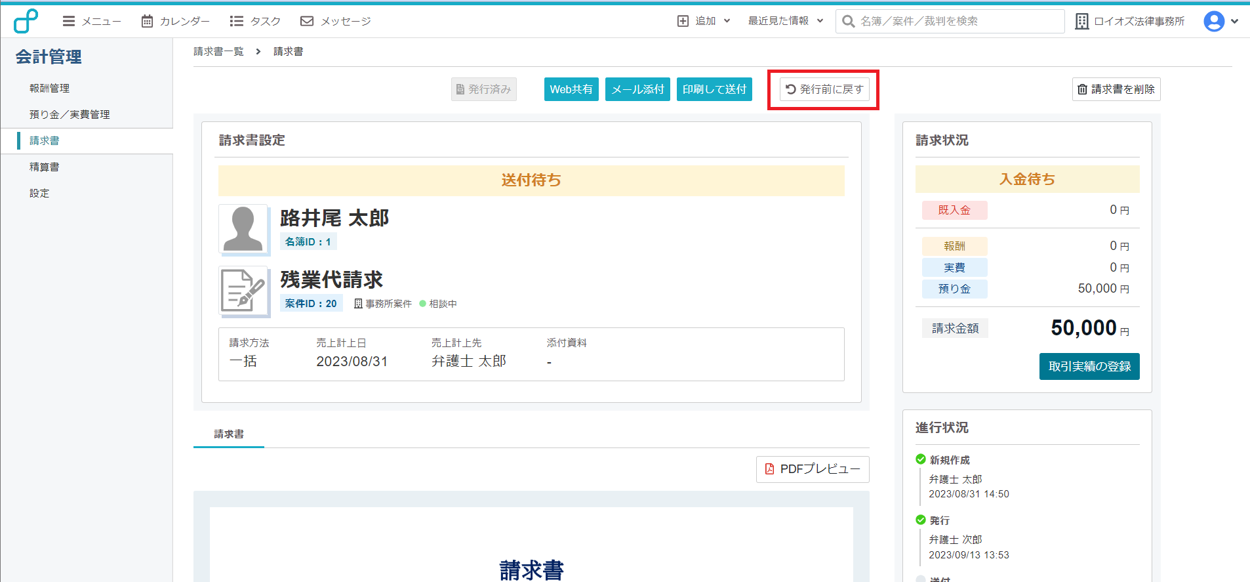Screen dimensions: 1250x582
Task: Open the user avatar icon
Action: click(x=1214, y=21)
